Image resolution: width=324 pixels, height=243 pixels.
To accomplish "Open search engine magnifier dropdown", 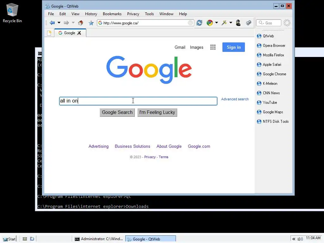I will 261,23.
